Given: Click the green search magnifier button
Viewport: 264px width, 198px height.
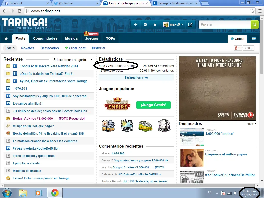Looking at the screenshot, I should coord(254,24).
